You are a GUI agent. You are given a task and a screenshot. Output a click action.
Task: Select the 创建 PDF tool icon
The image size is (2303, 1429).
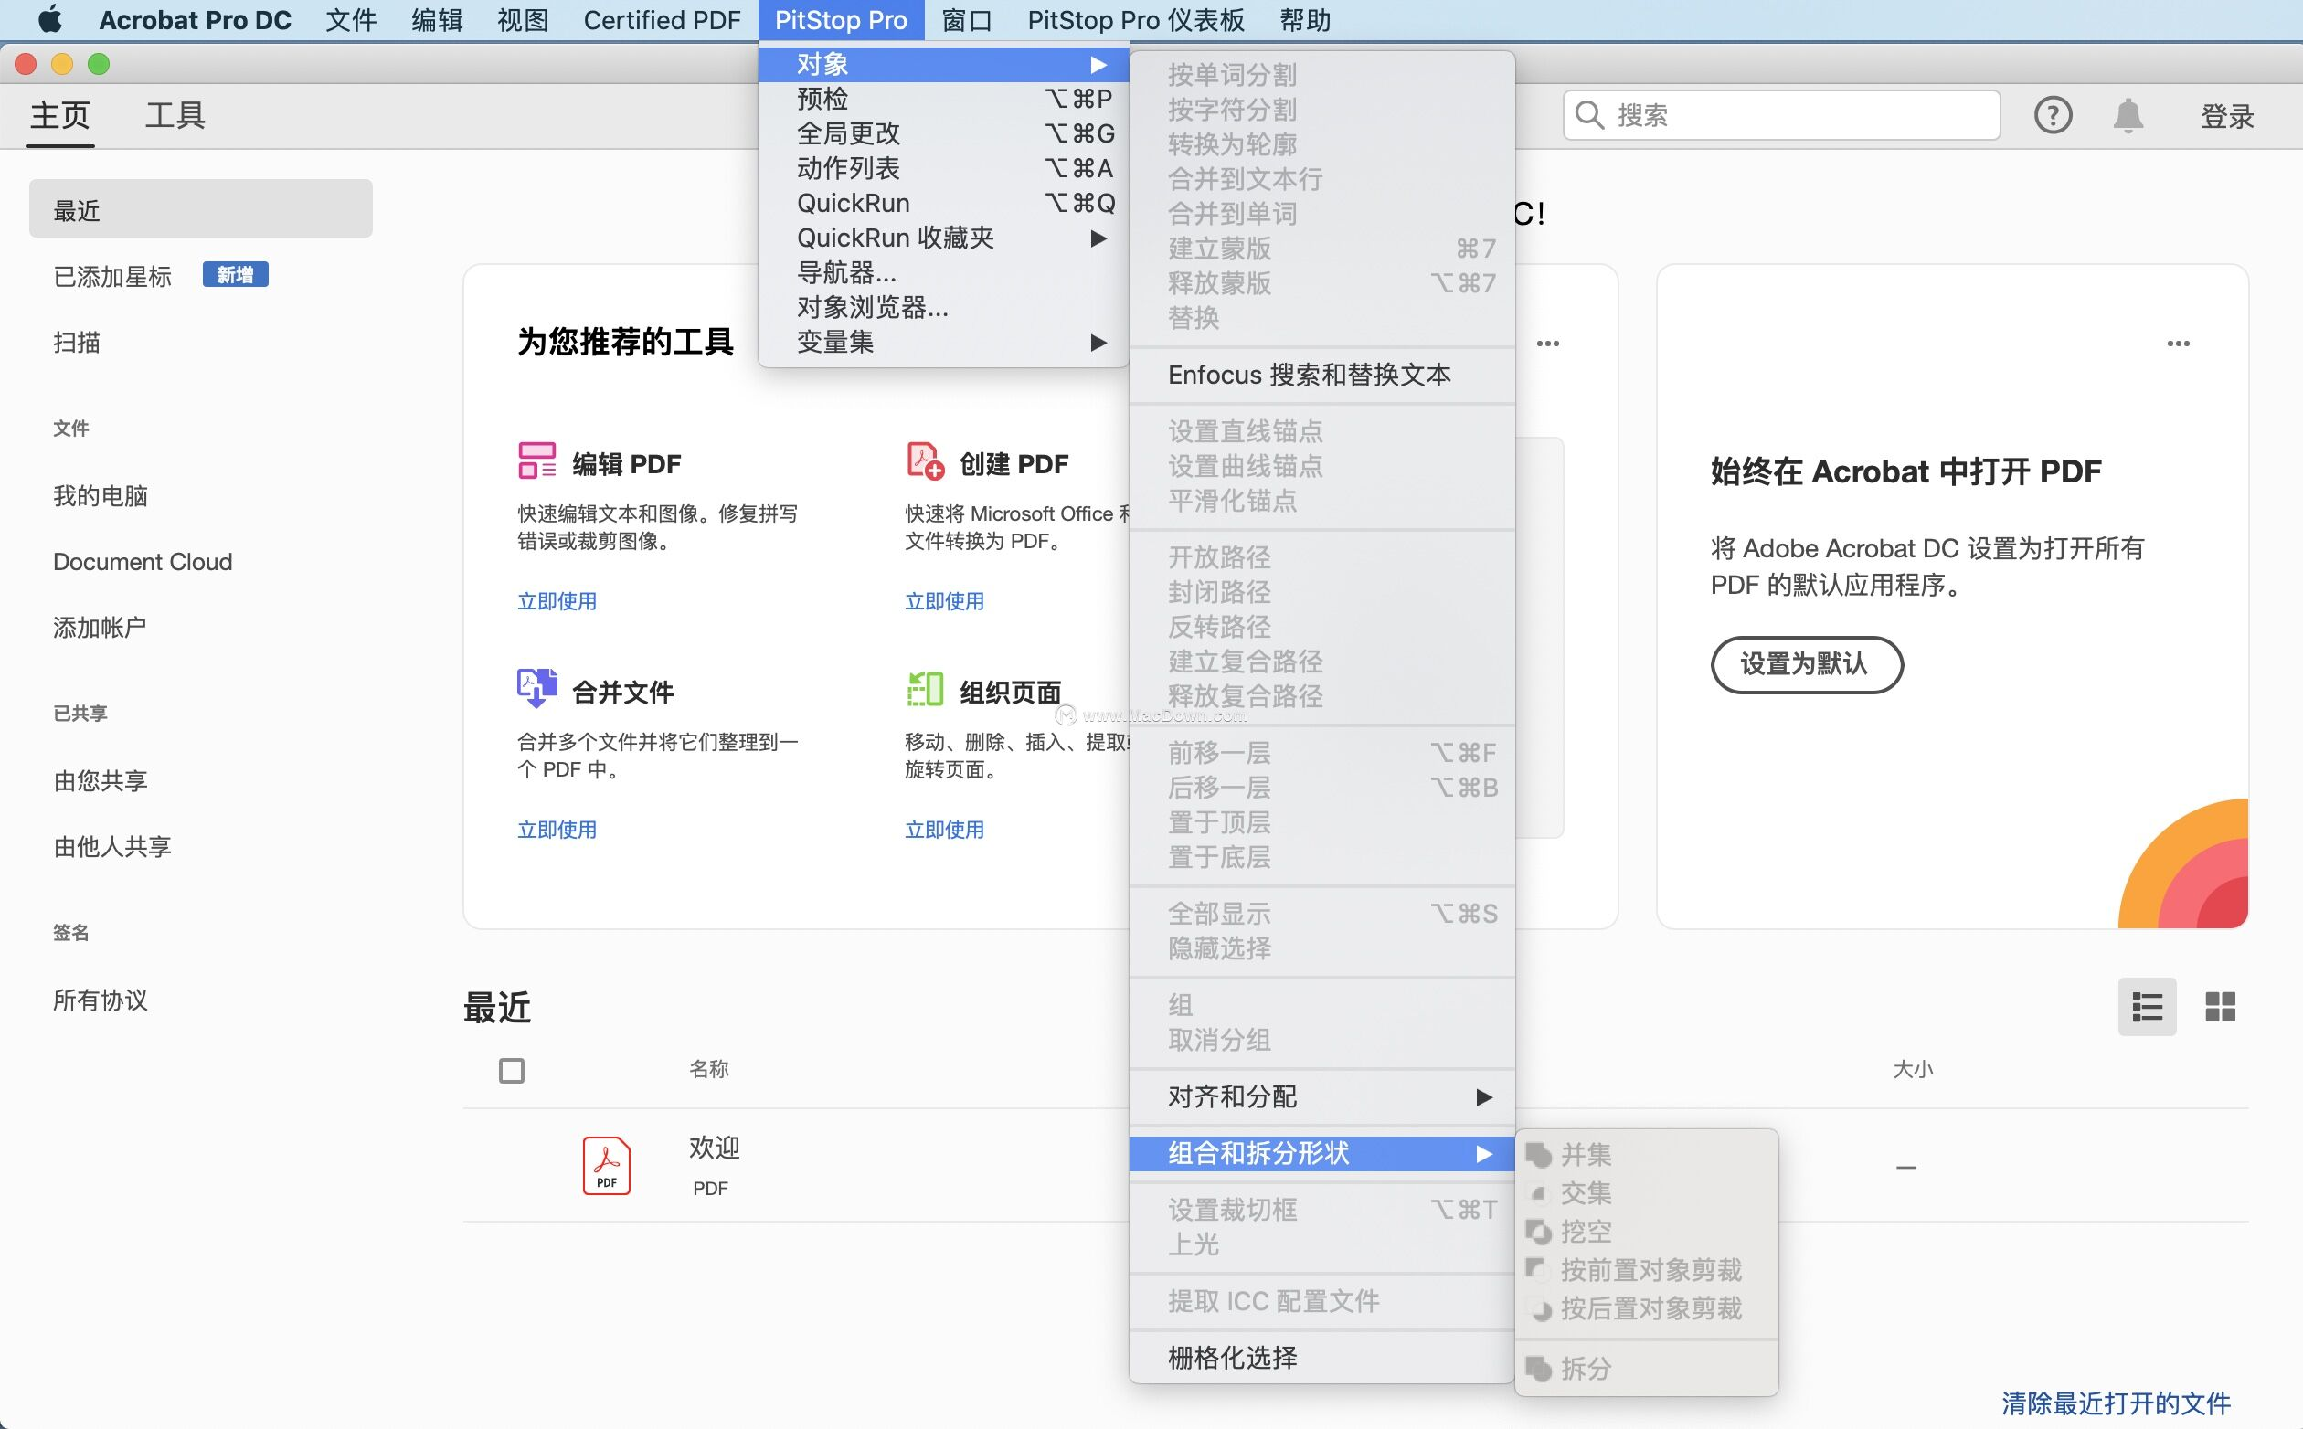click(923, 460)
